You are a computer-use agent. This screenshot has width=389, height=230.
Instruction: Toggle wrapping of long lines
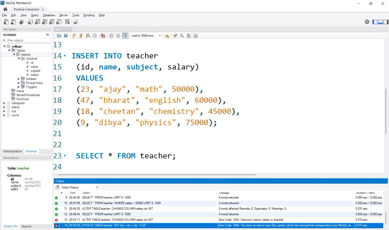[195, 36]
